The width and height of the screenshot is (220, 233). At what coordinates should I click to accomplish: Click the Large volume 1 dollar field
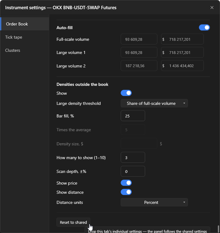coord(182,52)
